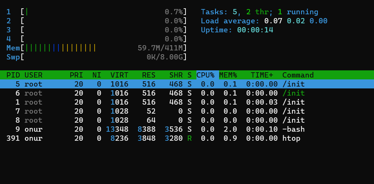The width and height of the screenshot is (374, 184).
Task: Click the 64 RES value for PID 8
Action: (151, 120)
